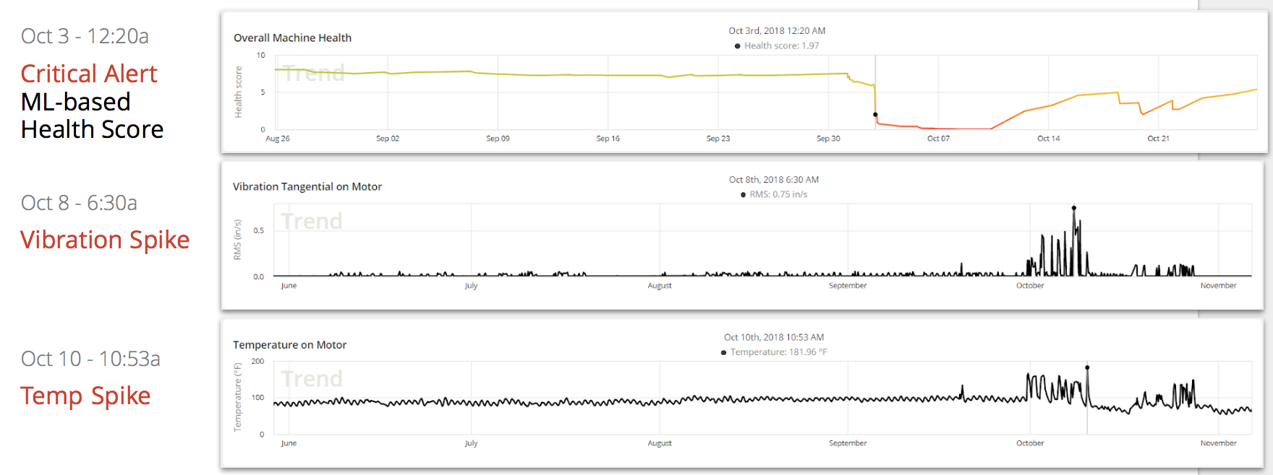Click "November" on the temperature chart x-axis

click(1219, 443)
